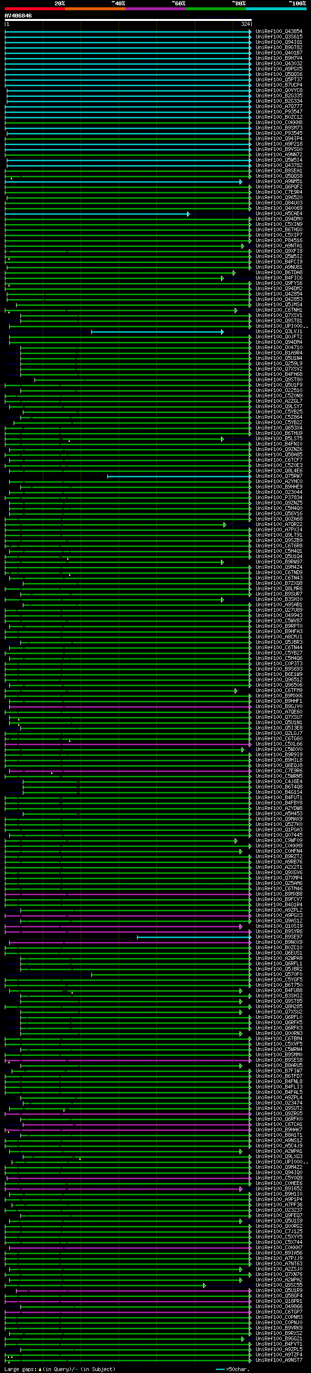311x1373 pixels.
Task: Select the UniRef100_C6TCF7 label
Action: pyautogui.click(x=279, y=461)
